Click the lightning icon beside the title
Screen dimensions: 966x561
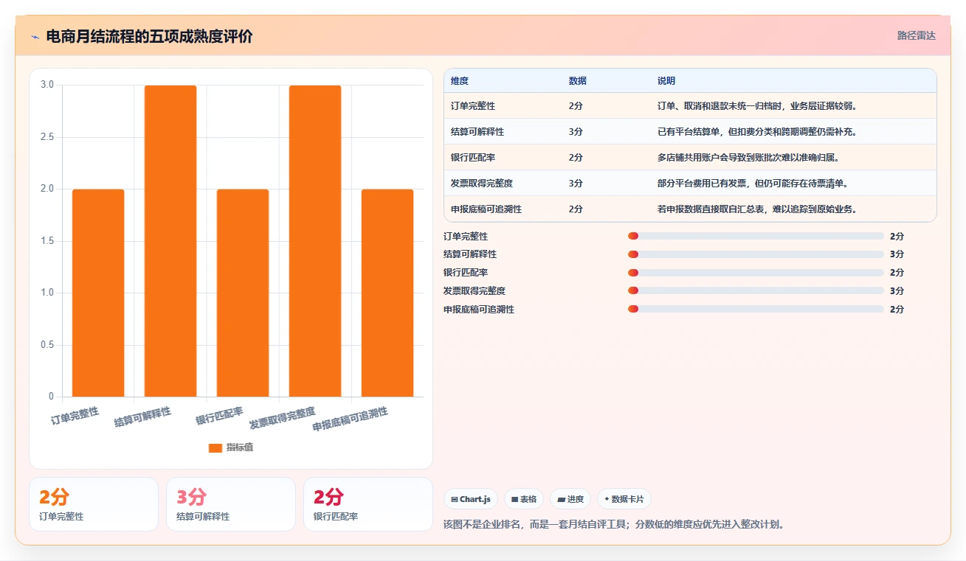(x=35, y=36)
